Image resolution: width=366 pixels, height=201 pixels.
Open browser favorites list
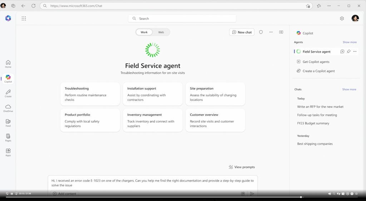(x=319, y=6)
